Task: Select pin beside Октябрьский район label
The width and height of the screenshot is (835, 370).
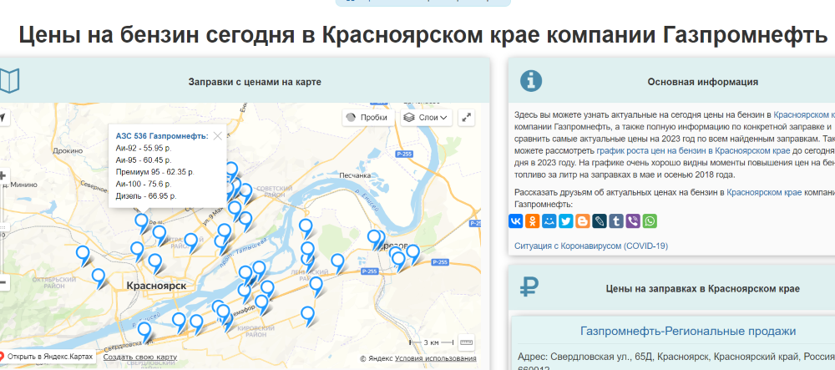Action: (98, 276)
